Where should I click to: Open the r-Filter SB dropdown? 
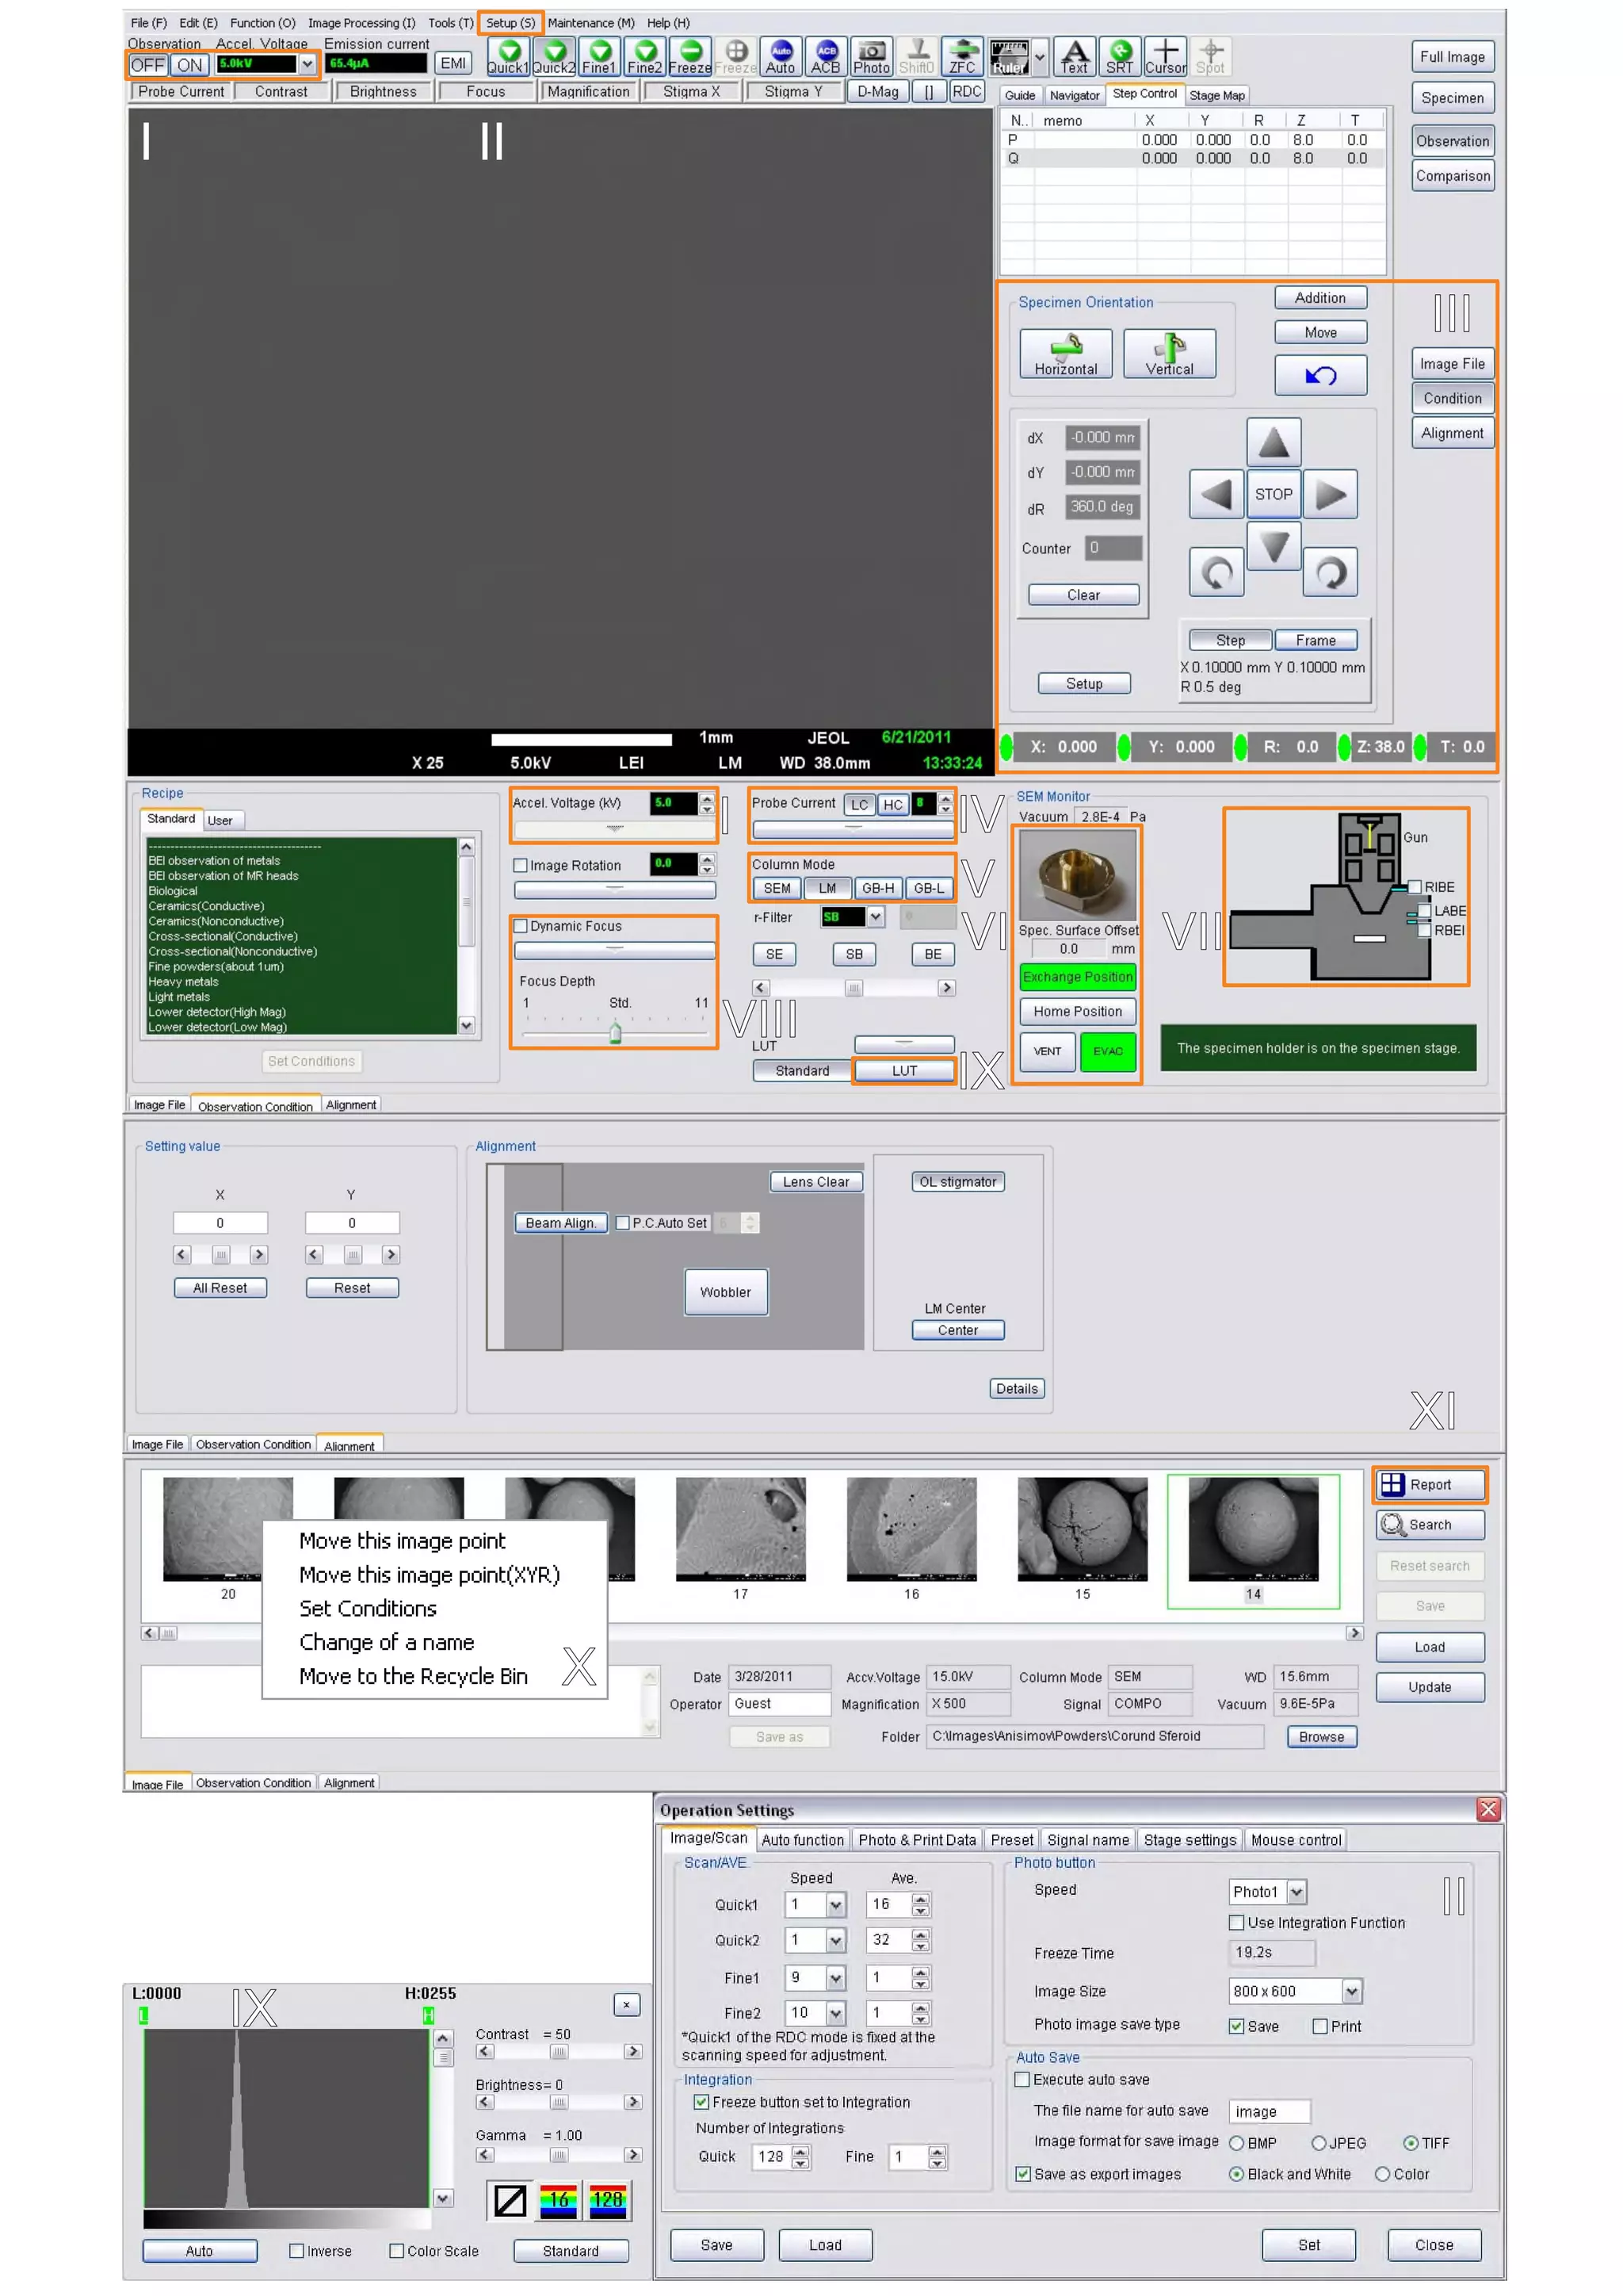tap(876, 916)
